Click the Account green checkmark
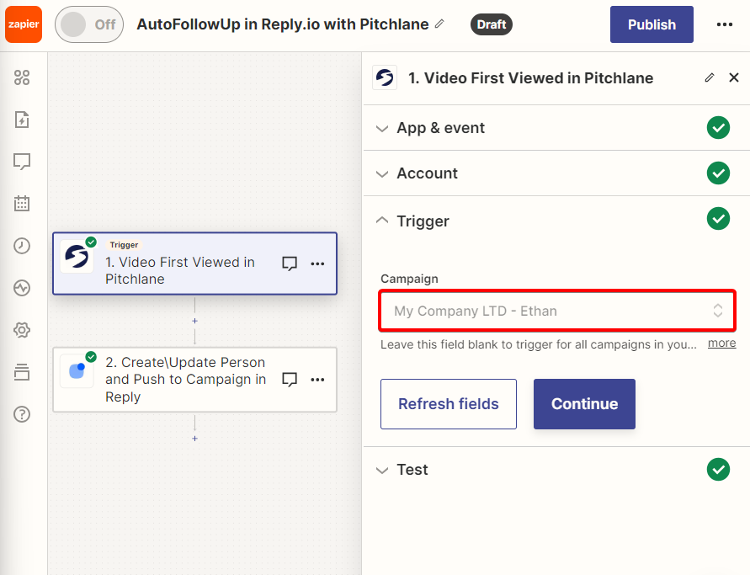The image size is (750, 575). [x=718, y=173]
